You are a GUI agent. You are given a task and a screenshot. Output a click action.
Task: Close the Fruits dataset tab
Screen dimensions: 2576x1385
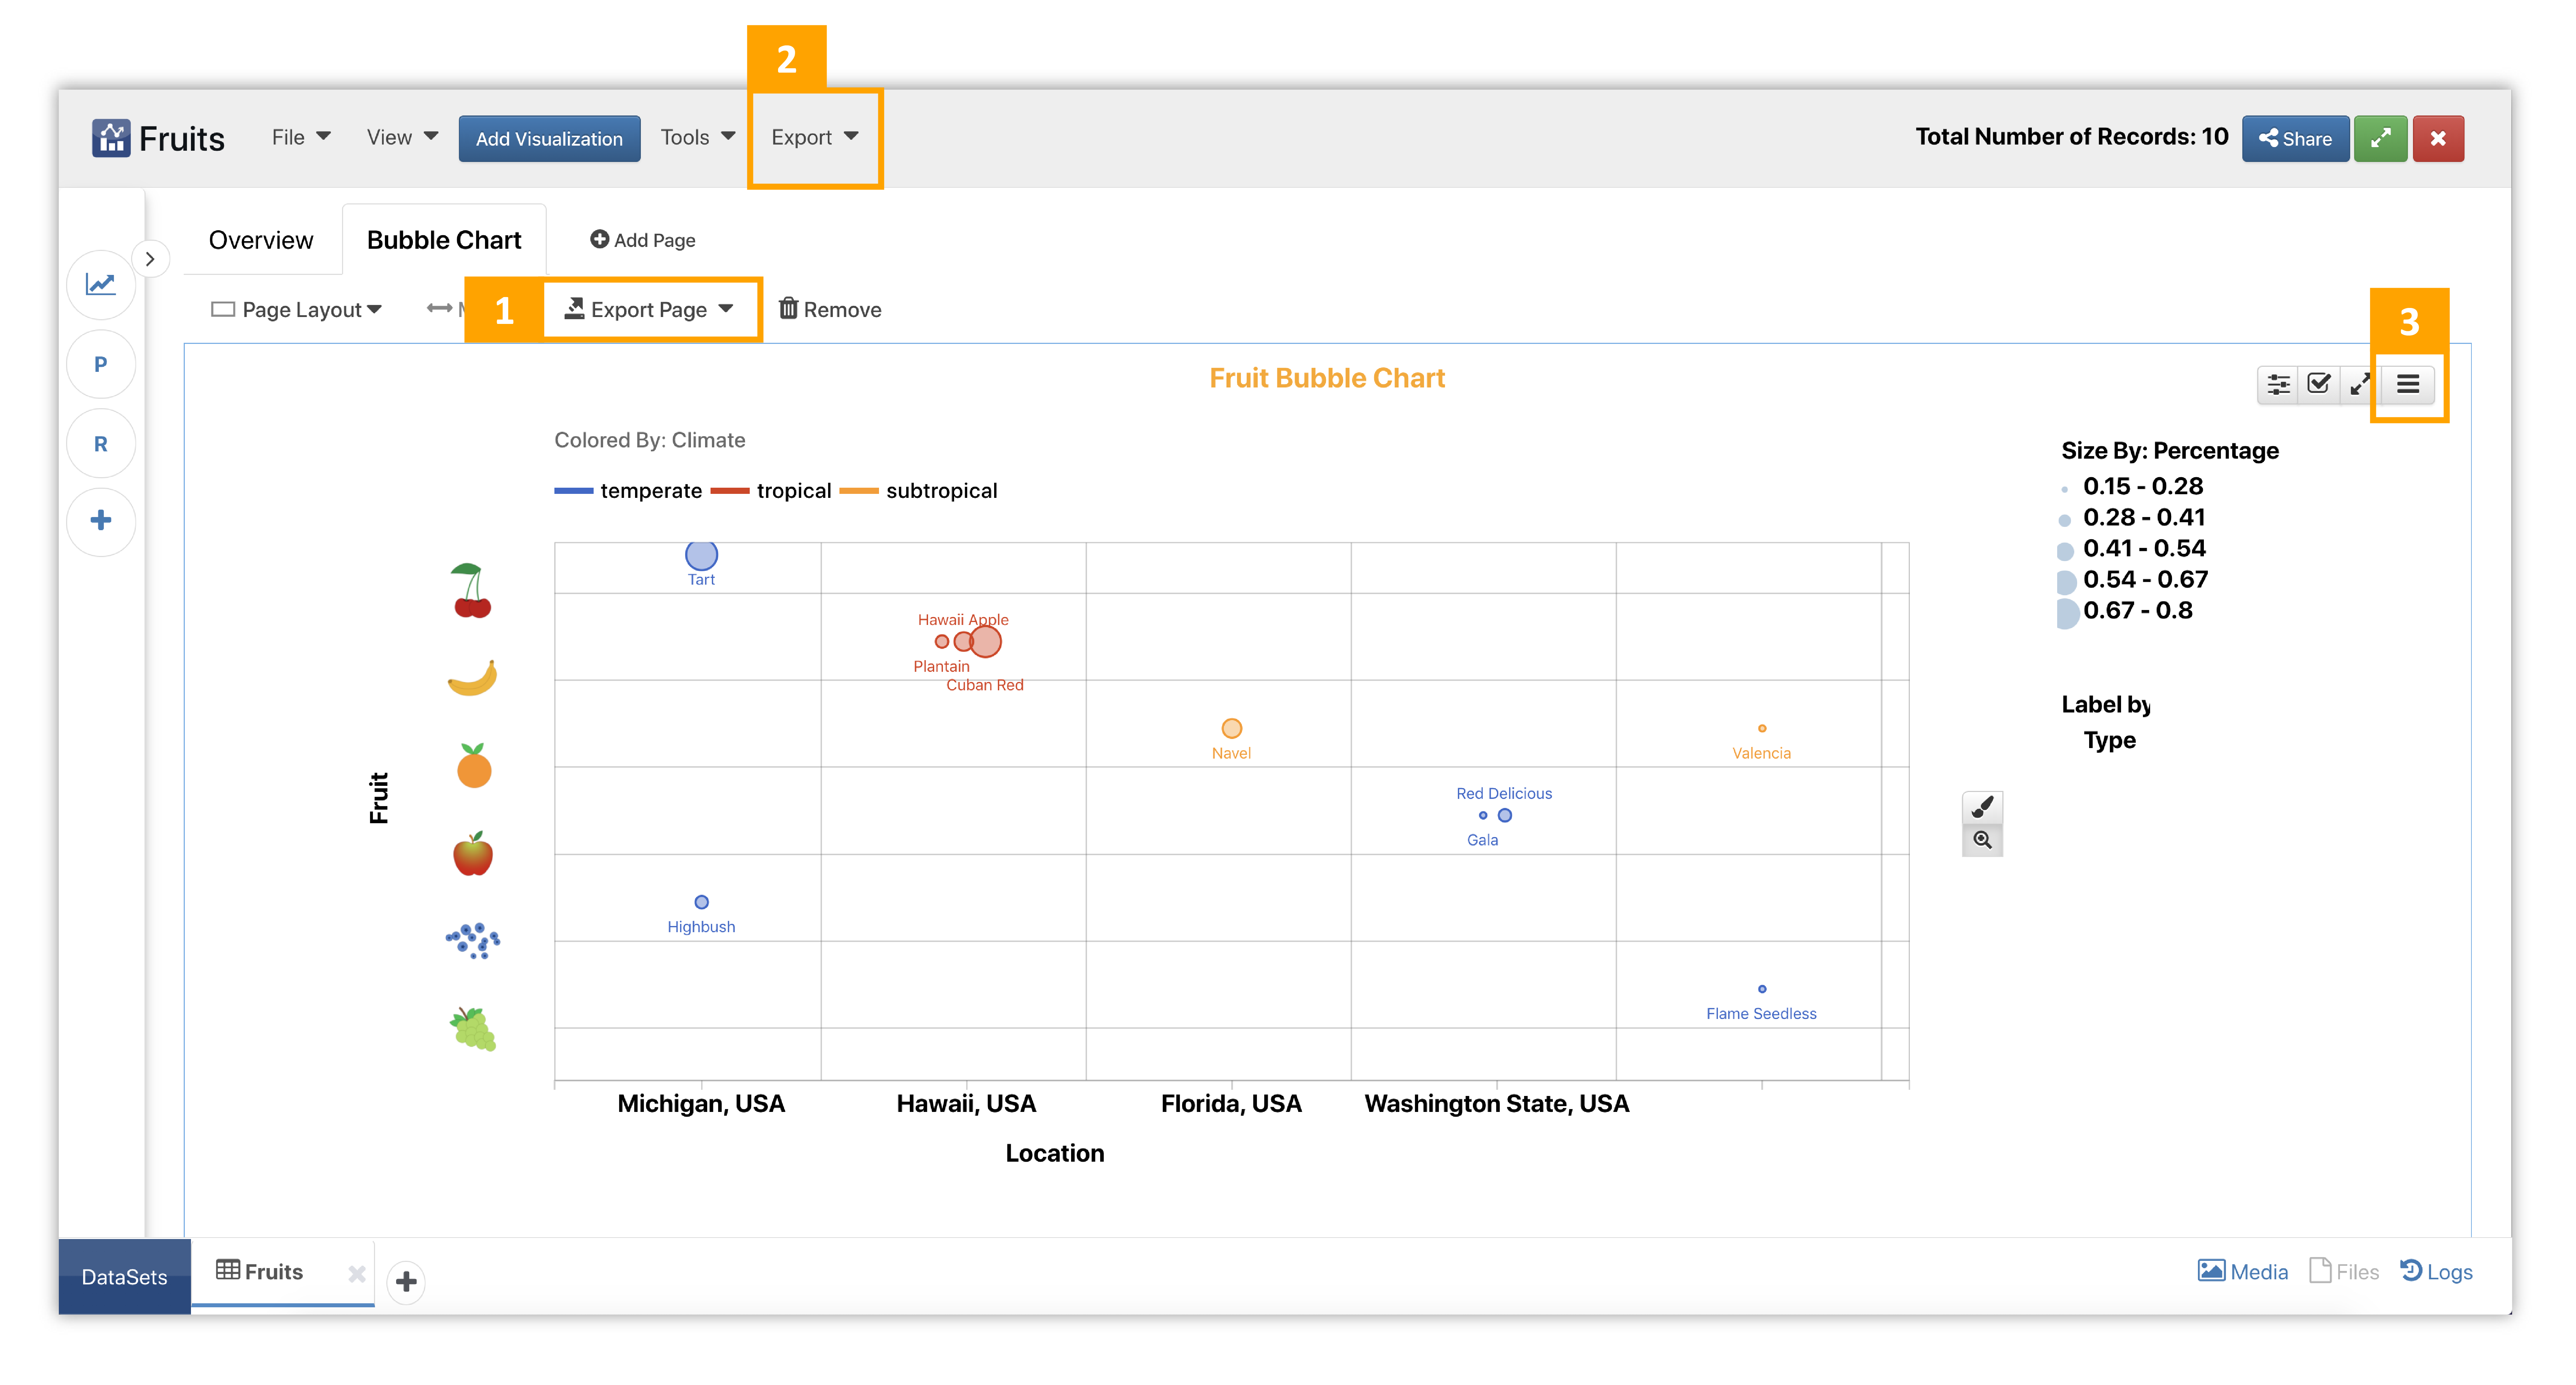coord(357,1274)
